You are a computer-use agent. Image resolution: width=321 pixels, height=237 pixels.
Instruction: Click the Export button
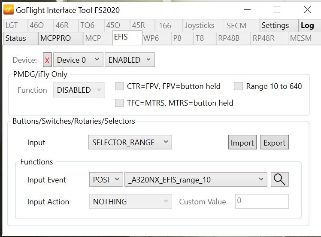(x=274, y=143)
